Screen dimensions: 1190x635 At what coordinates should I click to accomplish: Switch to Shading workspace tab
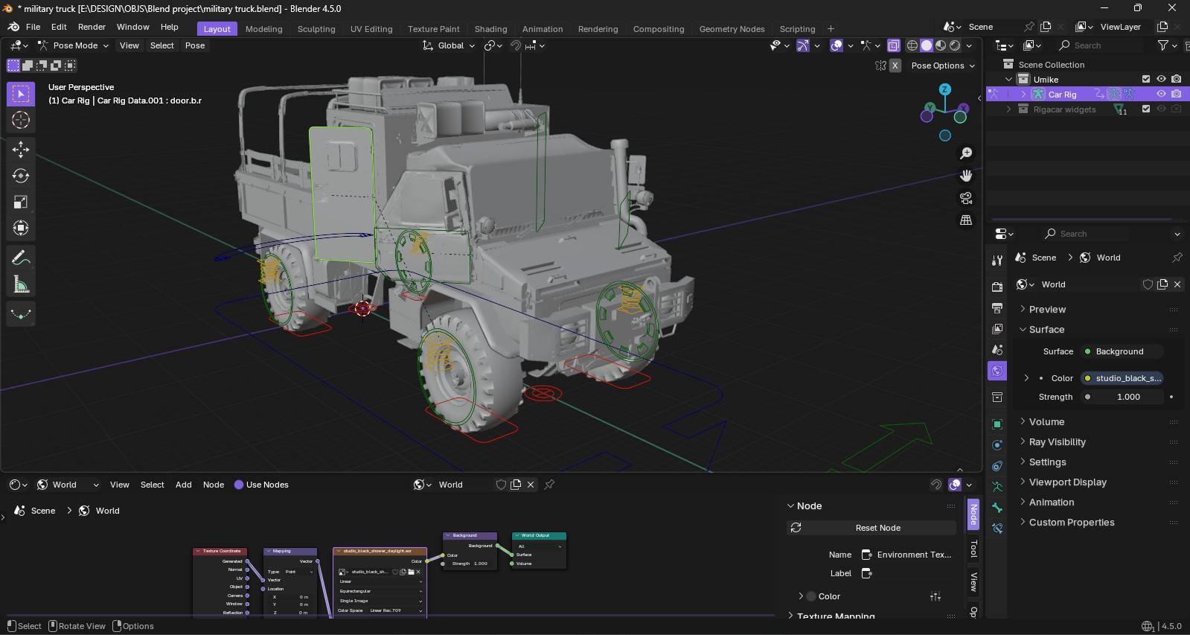coord(491,29)
